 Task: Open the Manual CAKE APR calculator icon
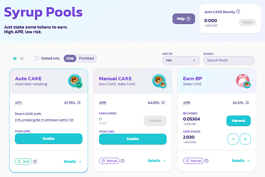[x=163, y=102]
